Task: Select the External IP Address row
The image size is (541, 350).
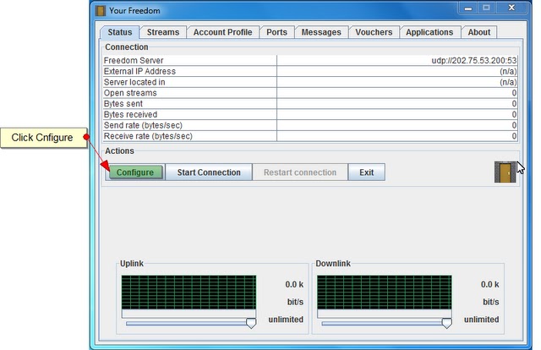Action: click(x=310, y=72)
